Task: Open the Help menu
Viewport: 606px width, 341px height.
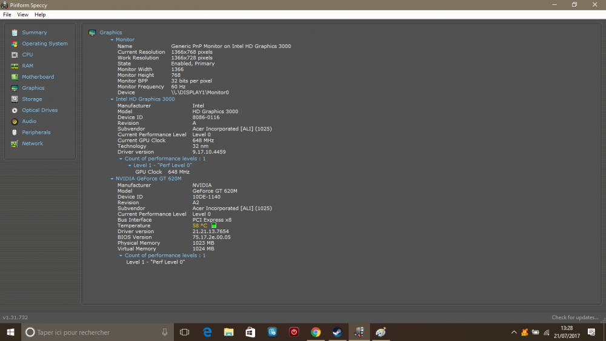Action: click(40, 15)
